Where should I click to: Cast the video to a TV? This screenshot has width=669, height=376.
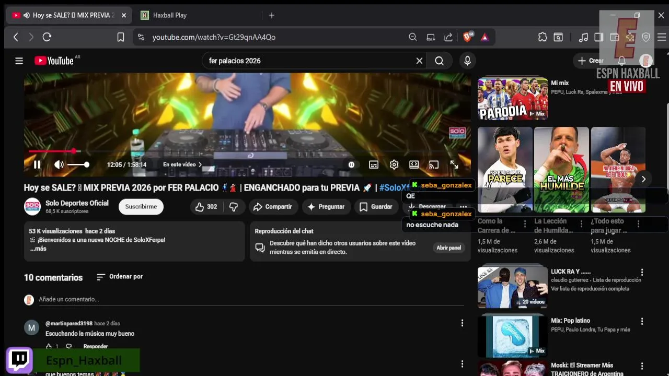(x=434, y=164)
